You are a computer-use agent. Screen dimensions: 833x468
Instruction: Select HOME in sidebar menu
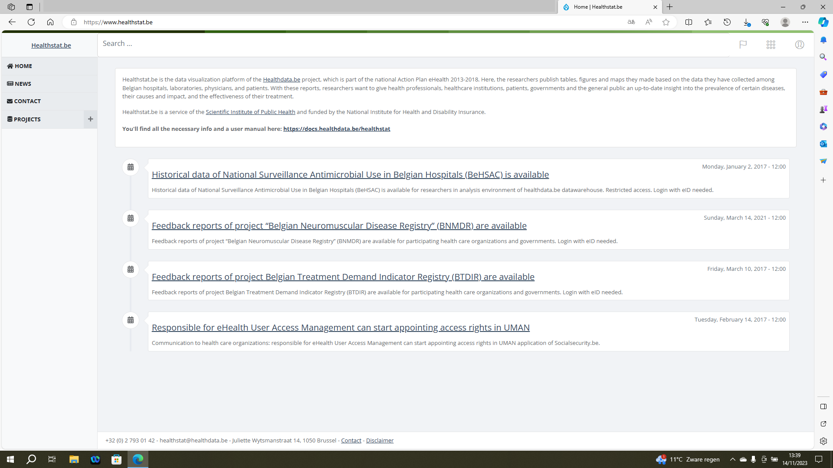pyautogui.click(x=23, y=66)
